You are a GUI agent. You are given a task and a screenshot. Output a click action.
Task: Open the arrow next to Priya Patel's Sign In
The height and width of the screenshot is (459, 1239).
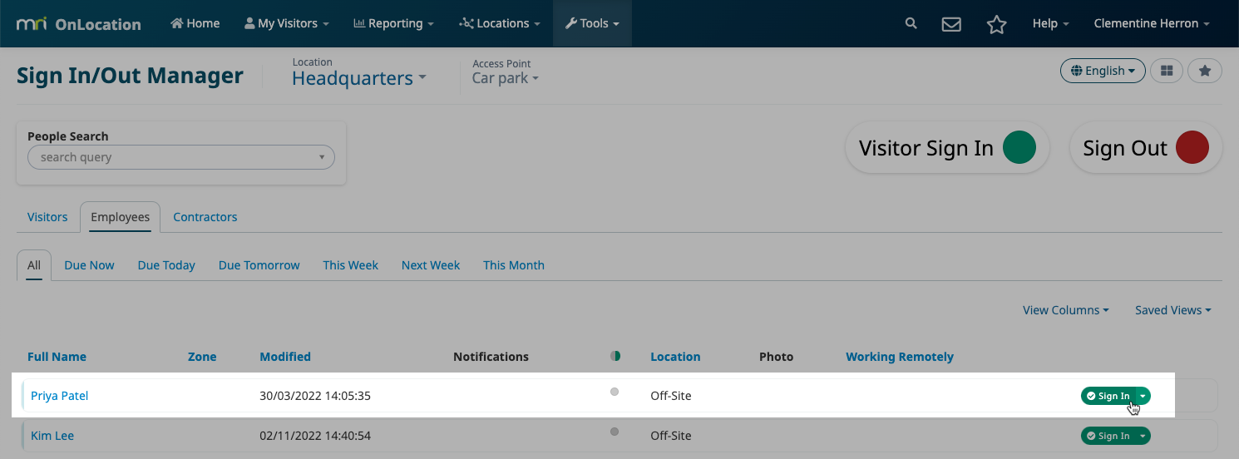1143,396
